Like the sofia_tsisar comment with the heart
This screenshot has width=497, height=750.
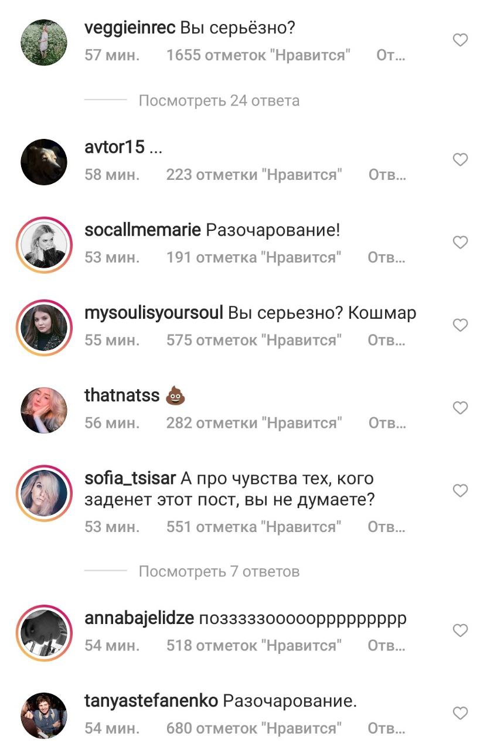[x=461, y=490]
